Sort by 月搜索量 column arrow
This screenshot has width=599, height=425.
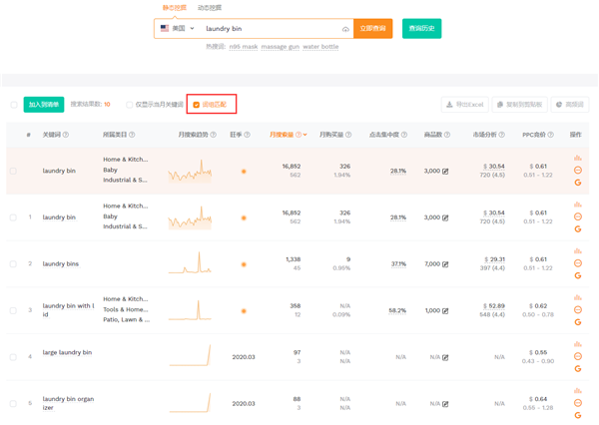(x=304, y=135)
